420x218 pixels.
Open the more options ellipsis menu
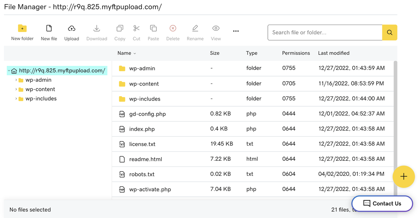[236, 31]
